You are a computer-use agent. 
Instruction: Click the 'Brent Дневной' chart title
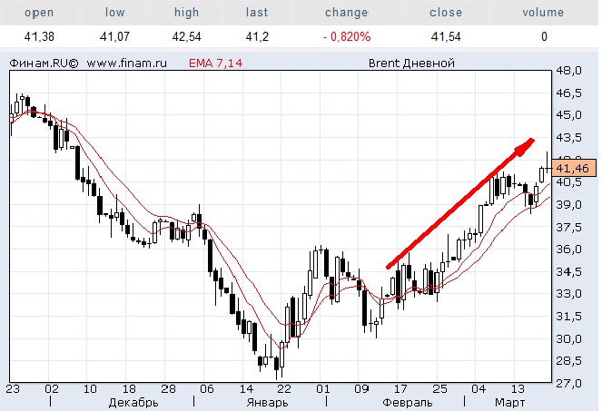pyautogui.click(x=412, y=64)
